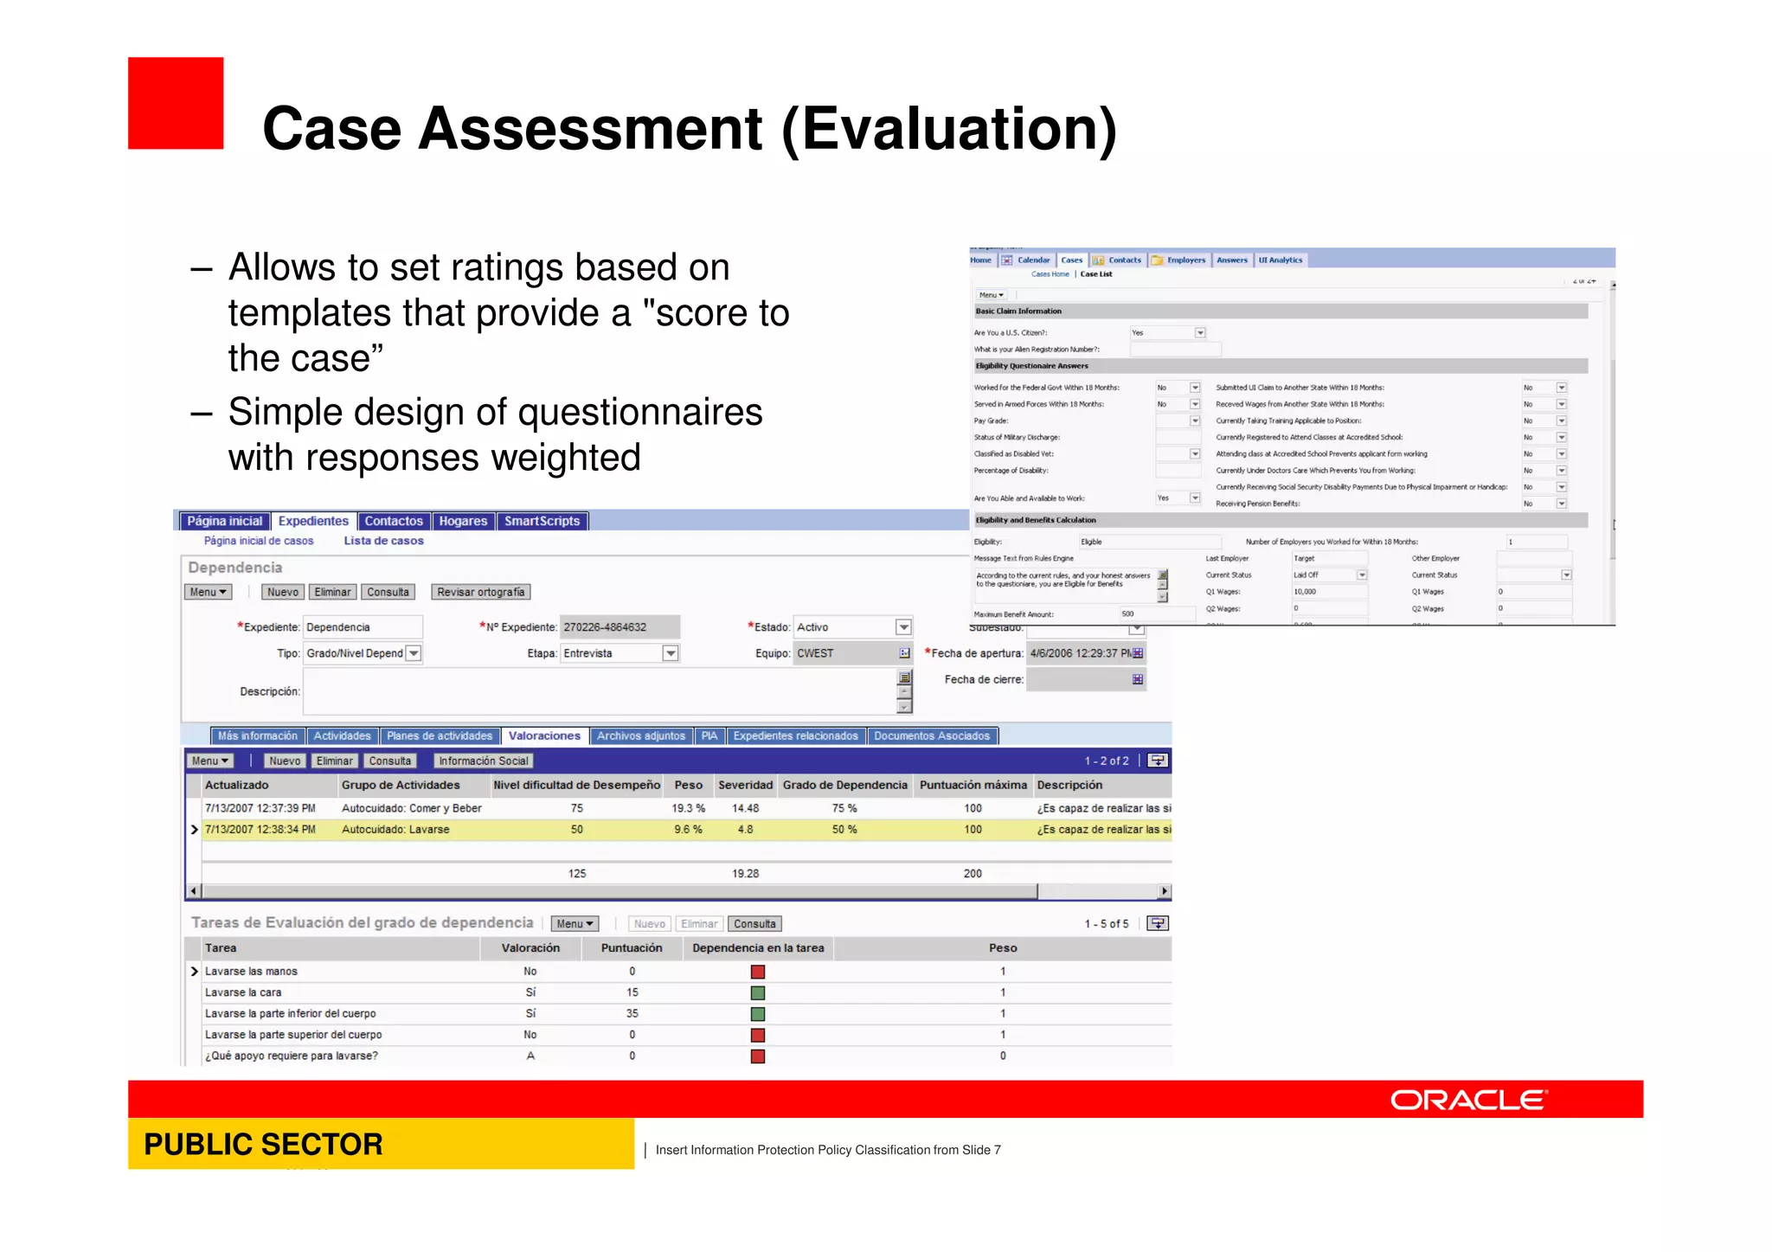
Task: Open the Actividades sub-tab
Action: (x=342, y=736)
